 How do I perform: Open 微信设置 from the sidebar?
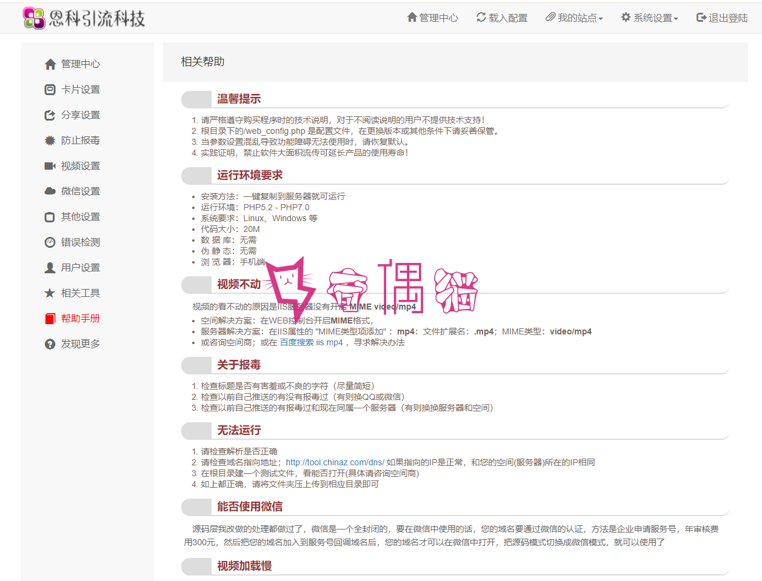click(x=81, y=191)
